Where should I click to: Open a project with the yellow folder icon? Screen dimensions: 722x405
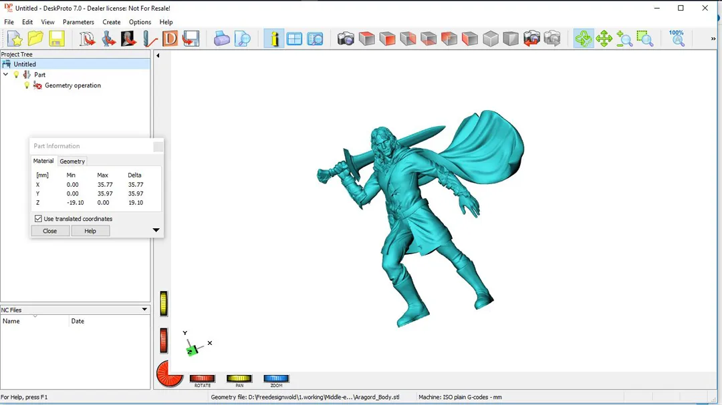pos(35,39)
